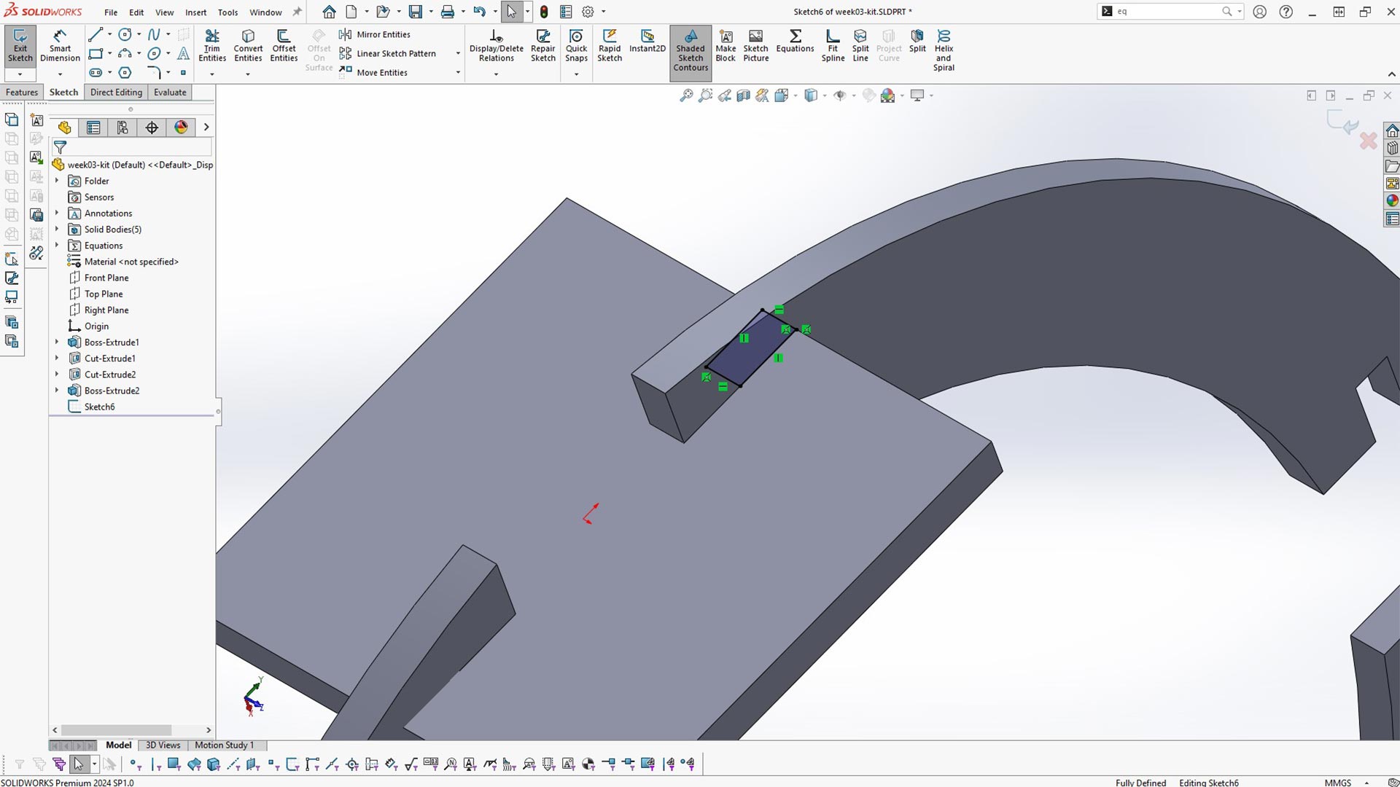Switch to Direct Editing tab
Screen dimensions: 1400x787
116,92
